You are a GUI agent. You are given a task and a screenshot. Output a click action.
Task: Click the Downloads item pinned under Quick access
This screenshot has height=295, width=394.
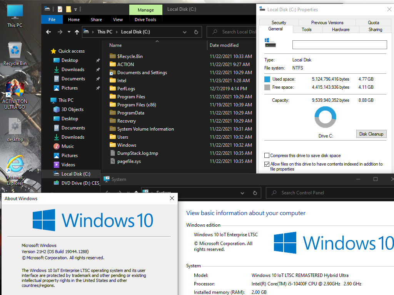pyautogui.click(x=69, y=70)
